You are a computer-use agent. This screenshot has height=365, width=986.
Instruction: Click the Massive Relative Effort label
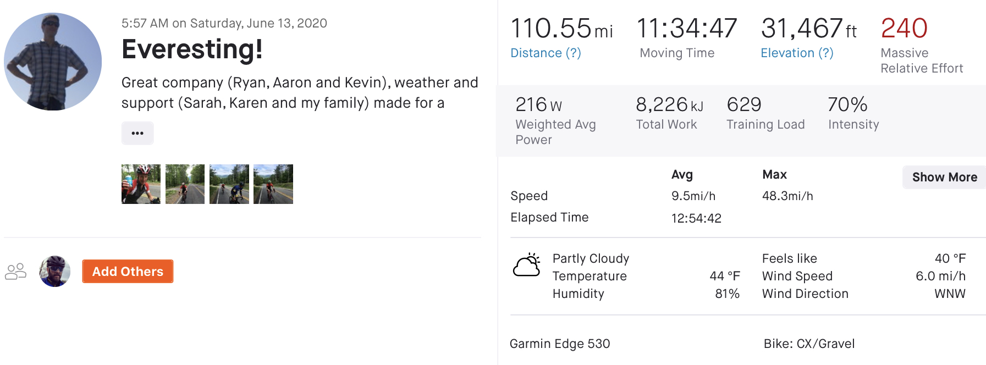(x=922, y=60)
